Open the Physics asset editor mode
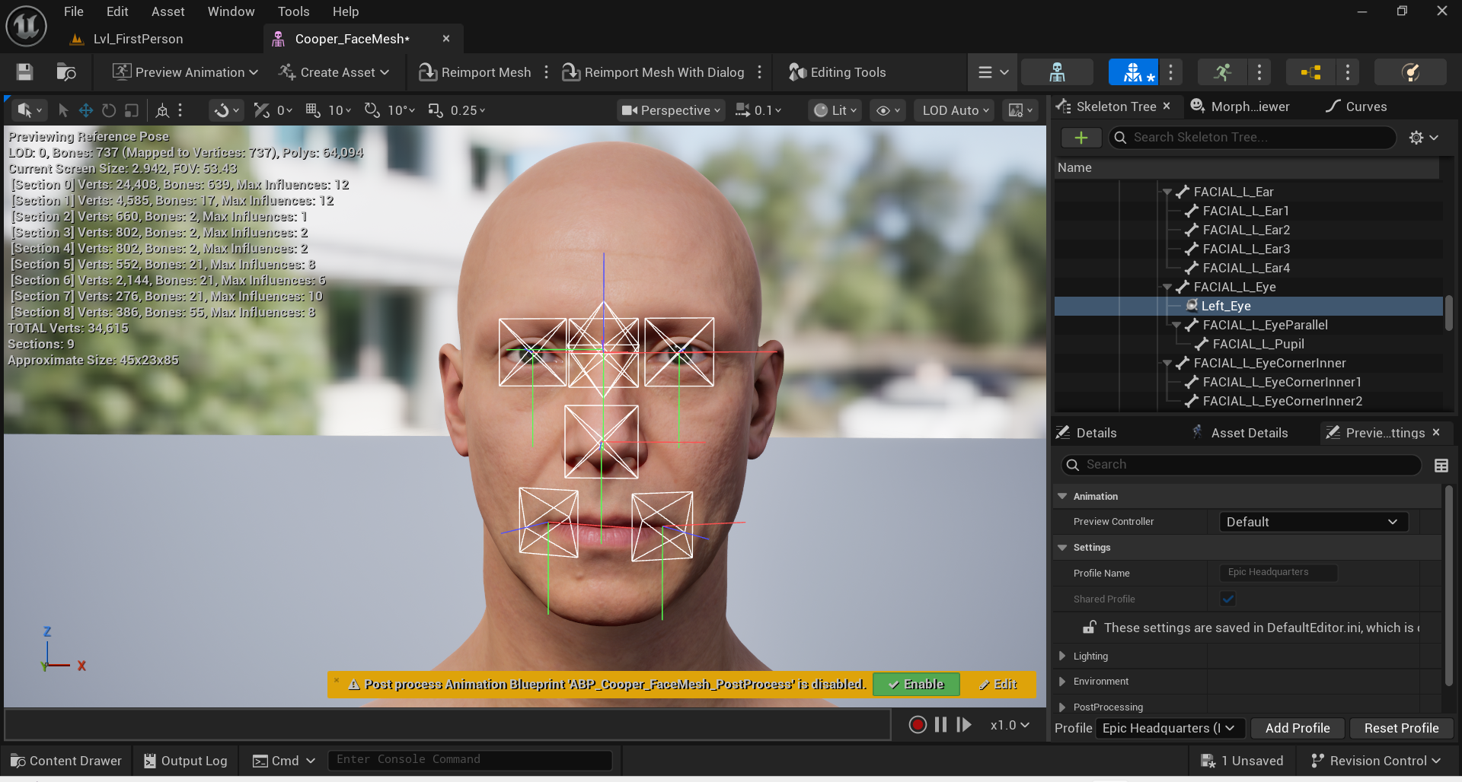This screenshot has width=1462, height=782. pos(1411,72)
